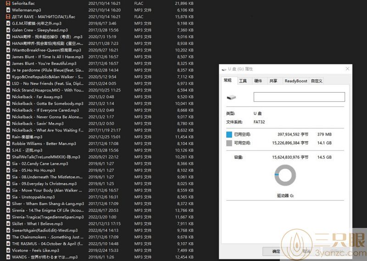Viewport: 367px width, 261px height.
Task: Open the 硬件 tab
Action: 258,81
